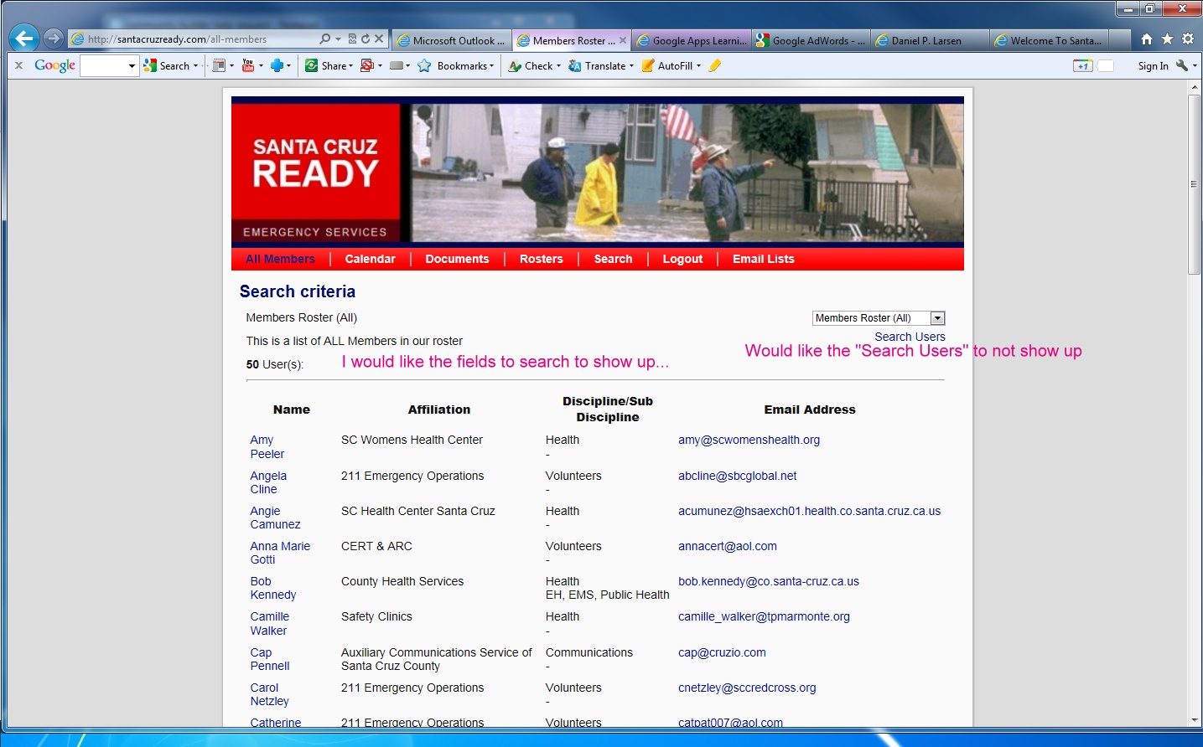Image resolution: width=1203 pixels, height=747 pixels.
Task: Expand the Search button dropdown arrow
Action: click(196, 65)
